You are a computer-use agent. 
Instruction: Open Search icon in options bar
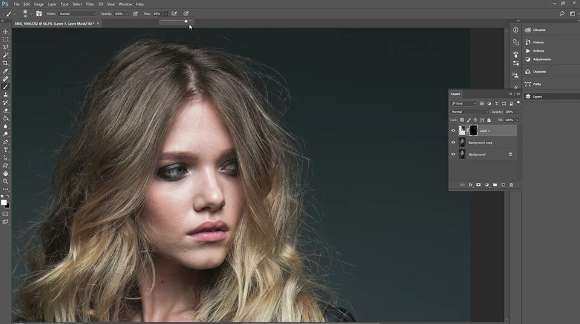[562, 14]
